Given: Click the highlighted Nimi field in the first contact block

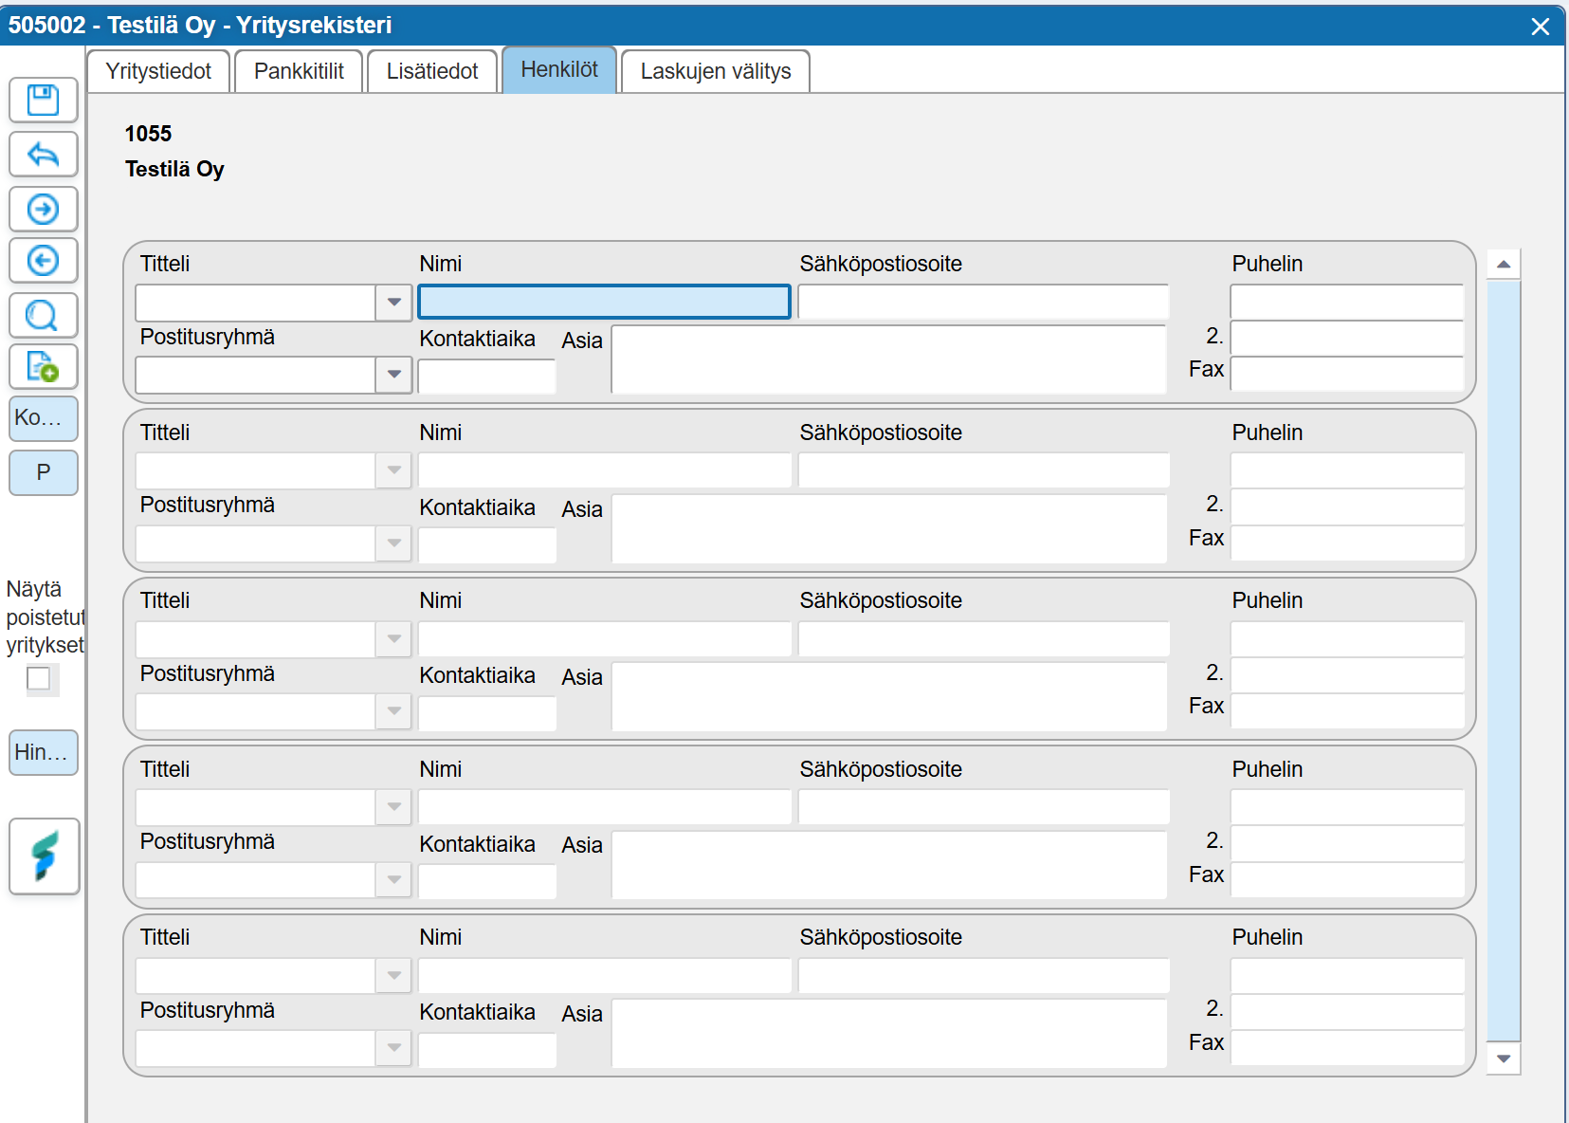Looking at the screenshot, I should click(605, 302).
